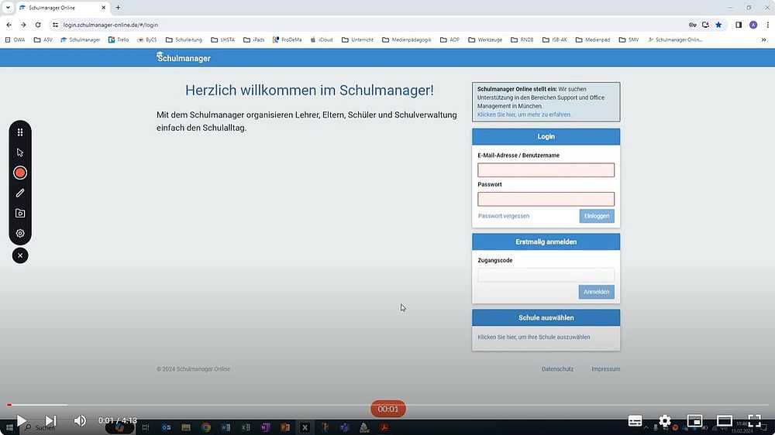The image size is (775, 435).
Task: Select the Schulmanager Online browser tab
Action: (62, 8)
